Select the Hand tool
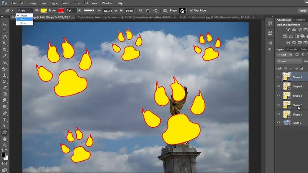The image size is (308, 173). (x=4, y=139)
